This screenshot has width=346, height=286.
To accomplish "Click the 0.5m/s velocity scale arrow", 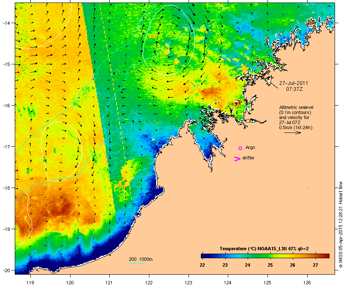I will [292, 132].
